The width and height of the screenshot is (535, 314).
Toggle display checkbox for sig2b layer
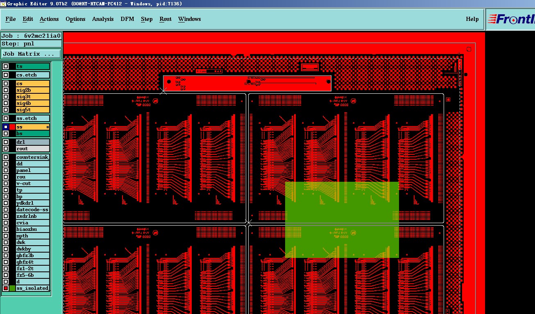tap(6, 90)
